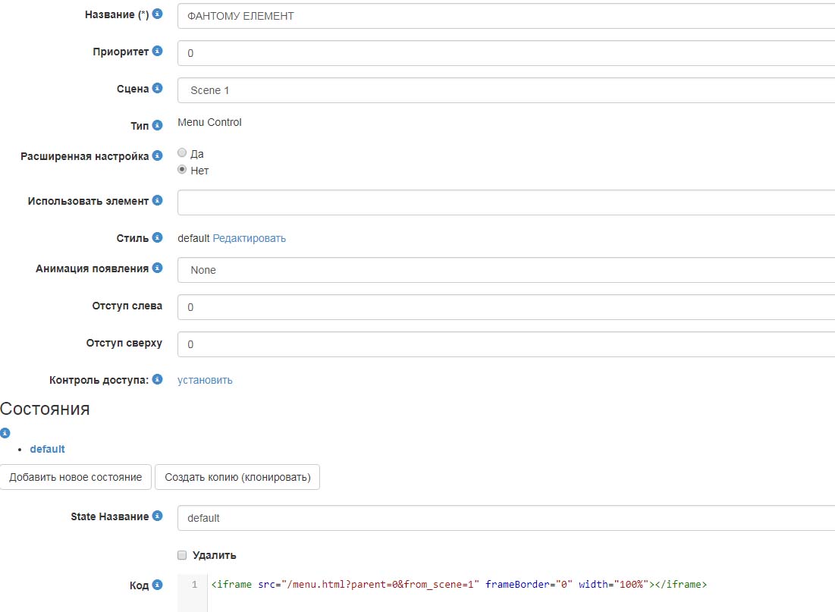Click line number 1 in code gutter

click(x=194, y=584)
